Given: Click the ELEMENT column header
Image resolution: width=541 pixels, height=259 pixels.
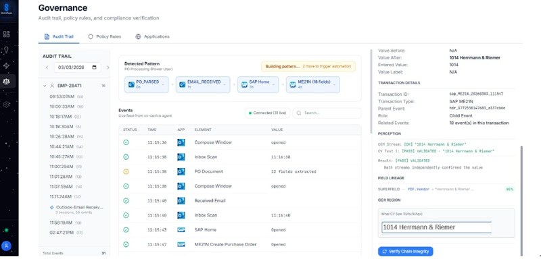Looking at the screenshot, I should pyautogui.click(x=203, y=129).
